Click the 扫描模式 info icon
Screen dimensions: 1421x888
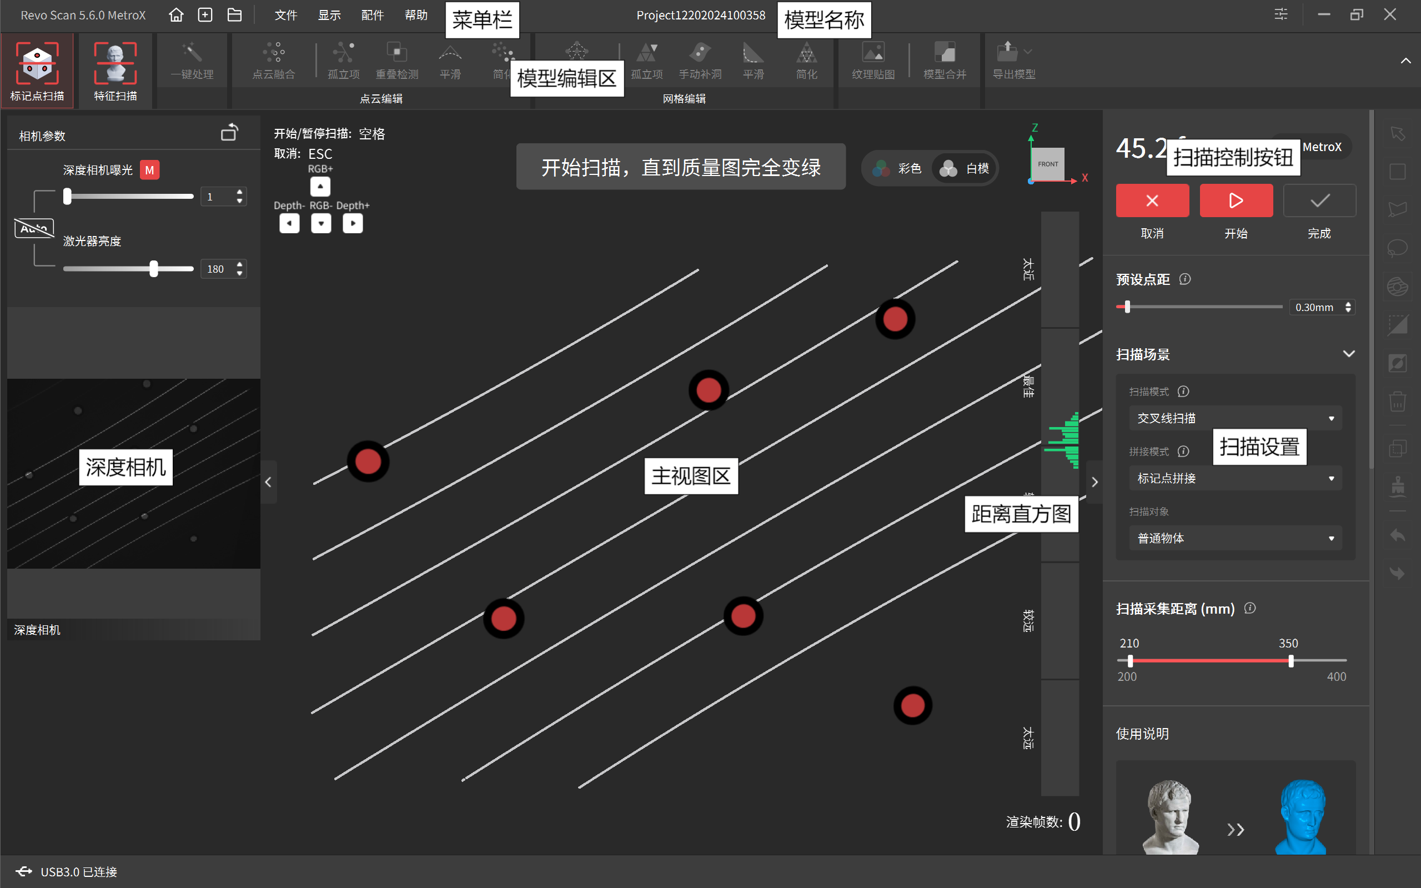1183,391
